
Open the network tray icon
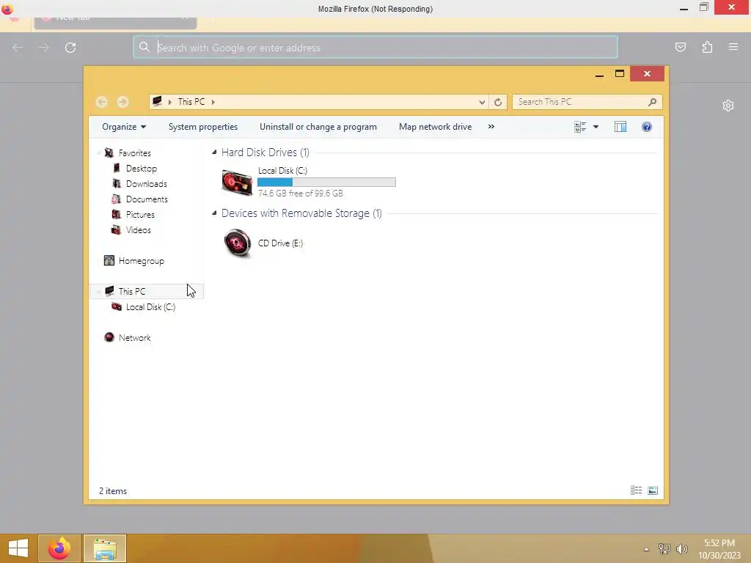pos(664,548)
